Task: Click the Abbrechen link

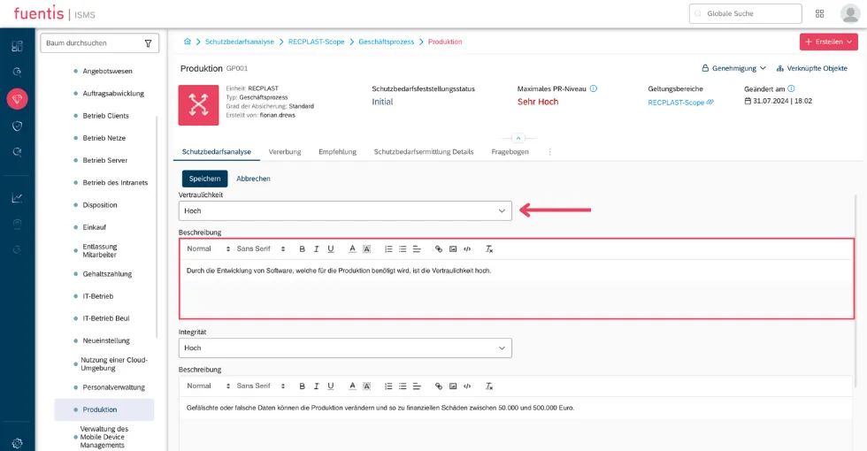Action: tap(253, 179)
